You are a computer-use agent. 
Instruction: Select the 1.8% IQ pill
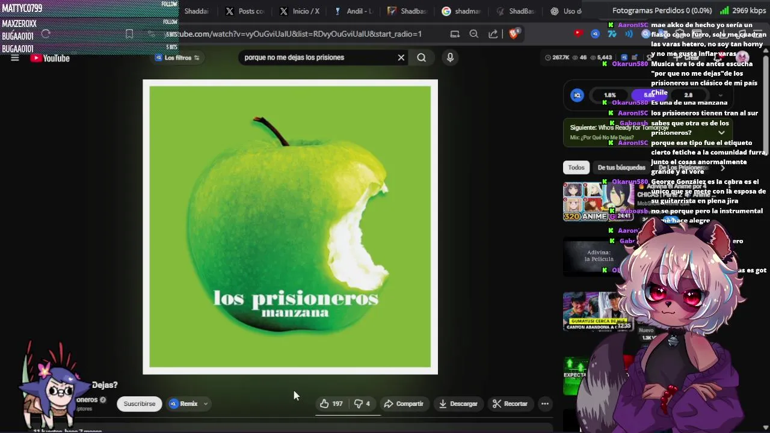610,95
